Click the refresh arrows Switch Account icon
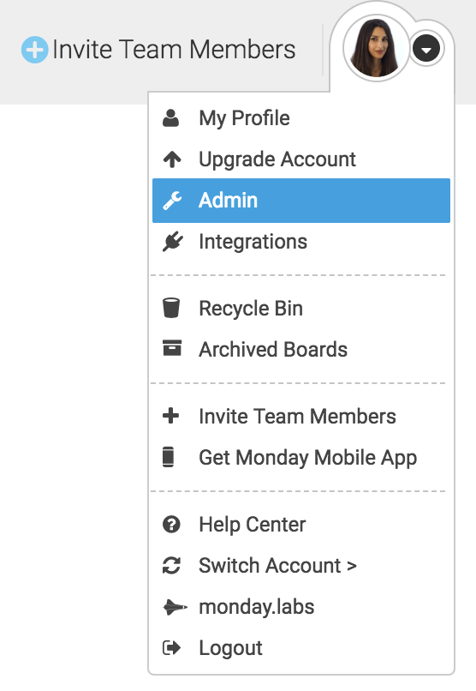476x691 pixels. [171, 566]
